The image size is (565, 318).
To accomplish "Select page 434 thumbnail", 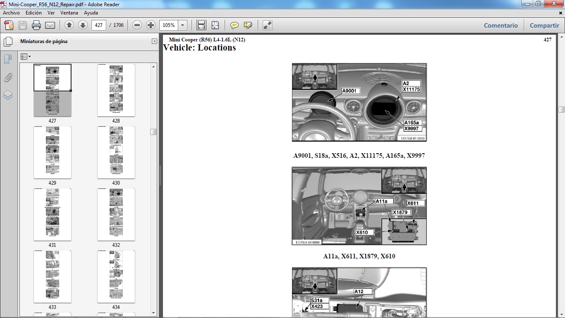I will pos(116,277).
